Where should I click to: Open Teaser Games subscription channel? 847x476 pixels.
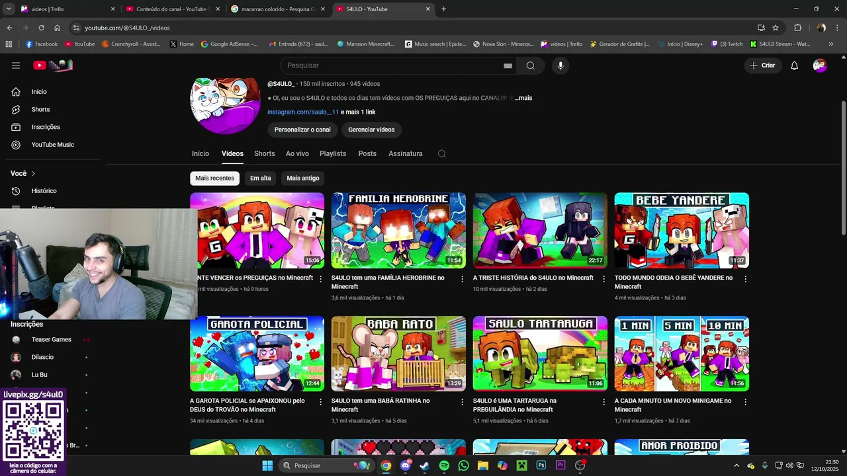point(53,340)
